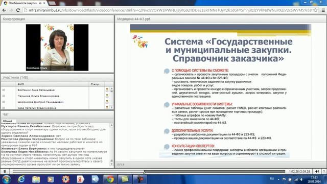Reload the videoconference page

click(x=18, y=10)
